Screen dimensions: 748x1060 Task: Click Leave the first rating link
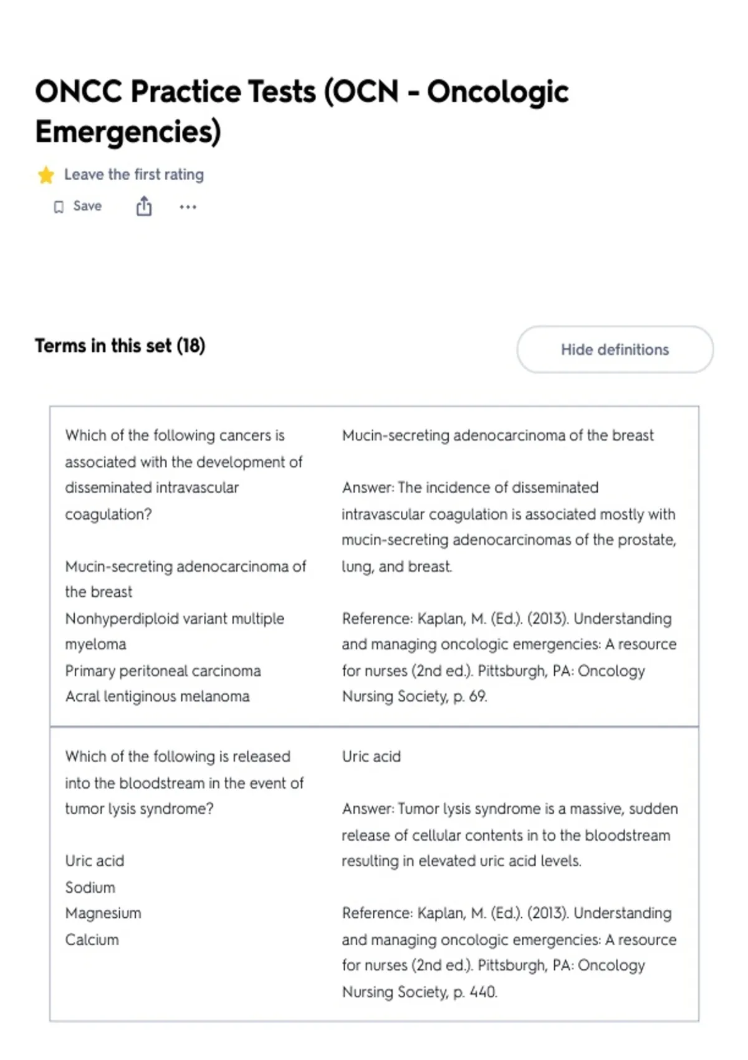point(134,175)
